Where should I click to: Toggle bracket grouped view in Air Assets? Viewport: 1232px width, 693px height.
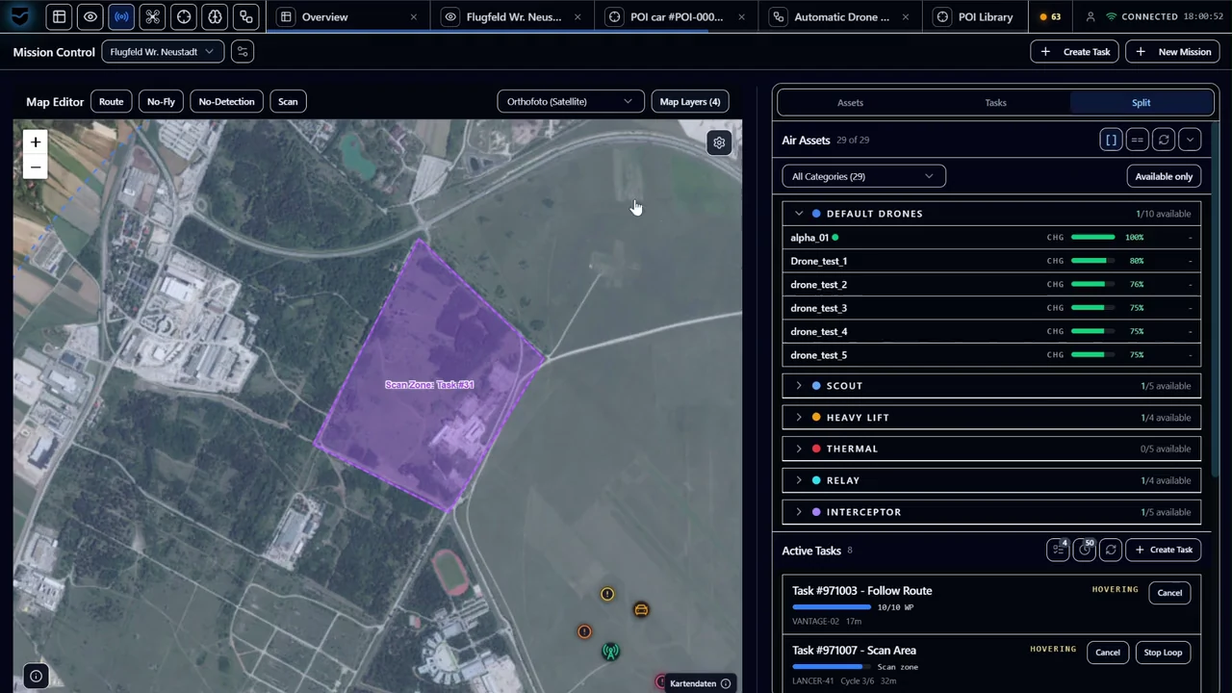point(1111,140)
